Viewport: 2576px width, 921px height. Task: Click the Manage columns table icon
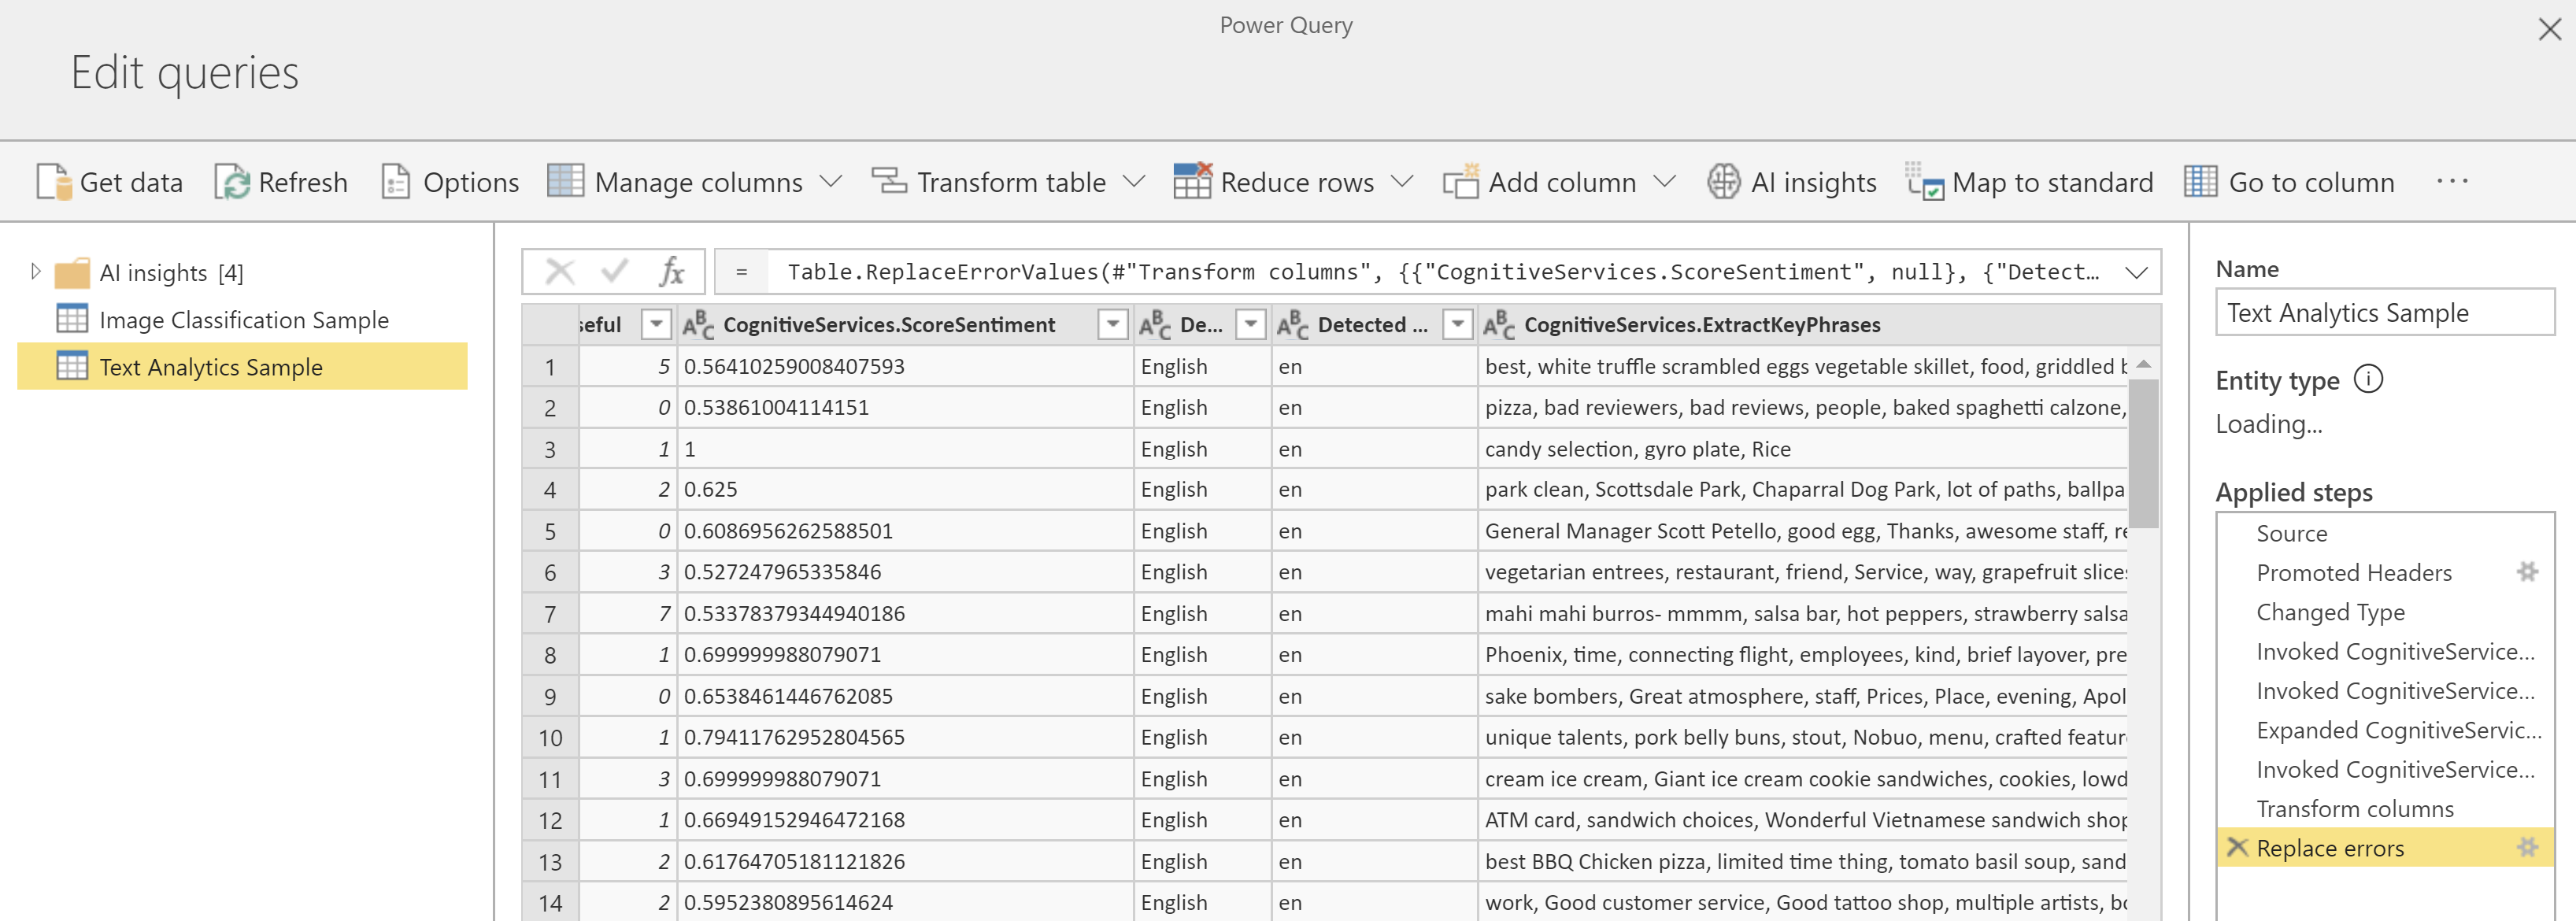565,181
